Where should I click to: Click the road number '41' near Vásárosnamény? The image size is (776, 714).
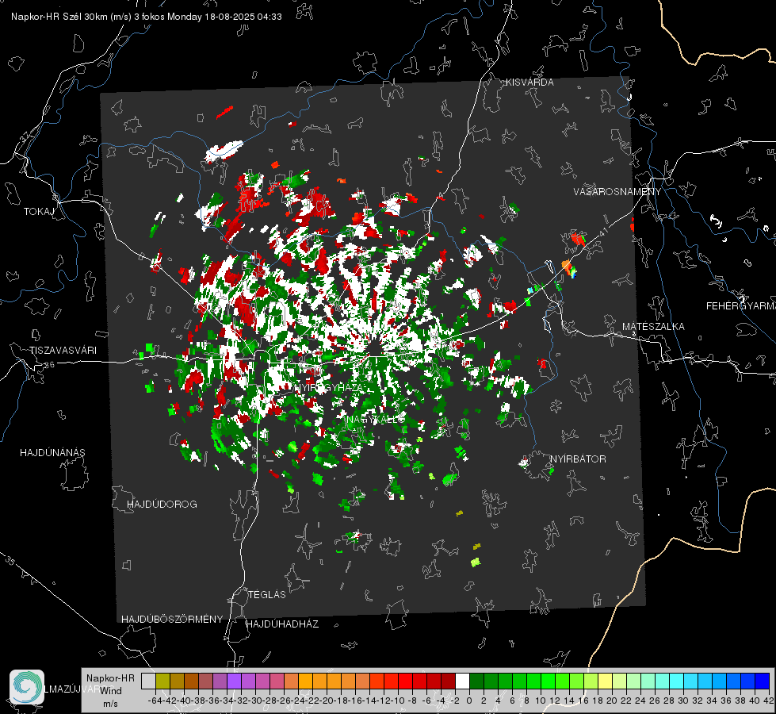[x=603, y=231]
